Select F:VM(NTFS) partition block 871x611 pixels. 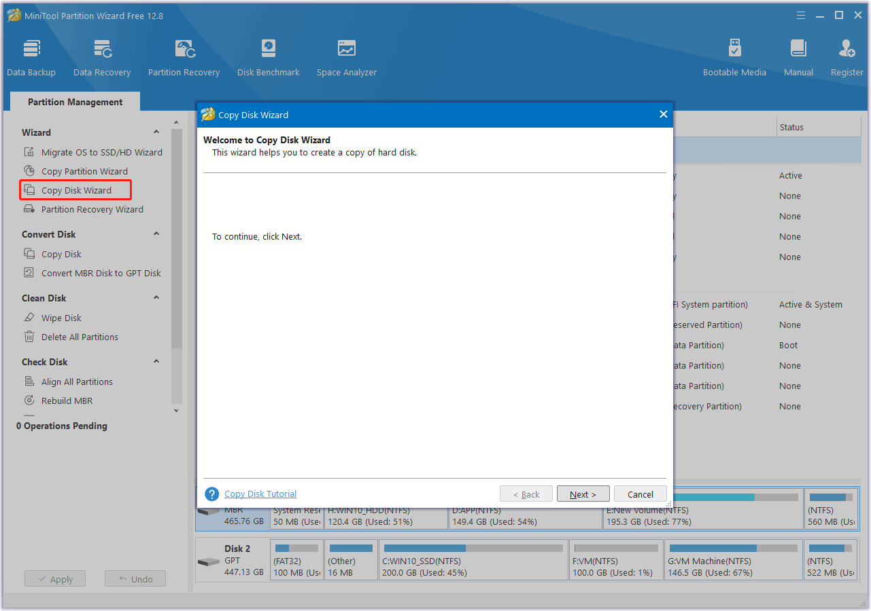[x=616, y=560]
